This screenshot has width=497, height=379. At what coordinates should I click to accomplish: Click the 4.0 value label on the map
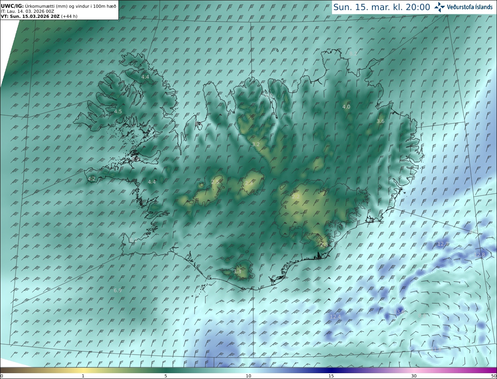point(346,107)
